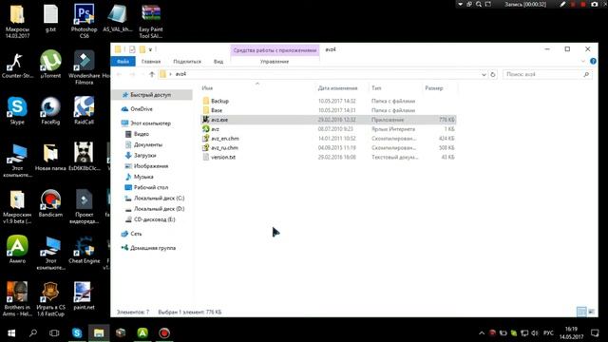Open the Windows Start menu
608x342 pixels.
11,332
